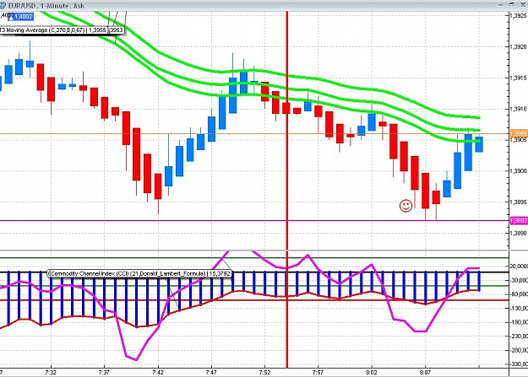
Task: Click the -330,00 CCI scale value
Action: point(519,364)
